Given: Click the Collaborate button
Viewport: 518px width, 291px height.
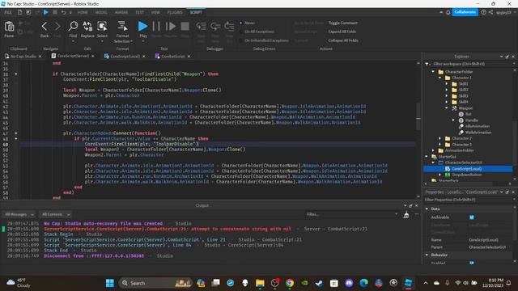Looking at the screenshot, I should tap(465, 12).
